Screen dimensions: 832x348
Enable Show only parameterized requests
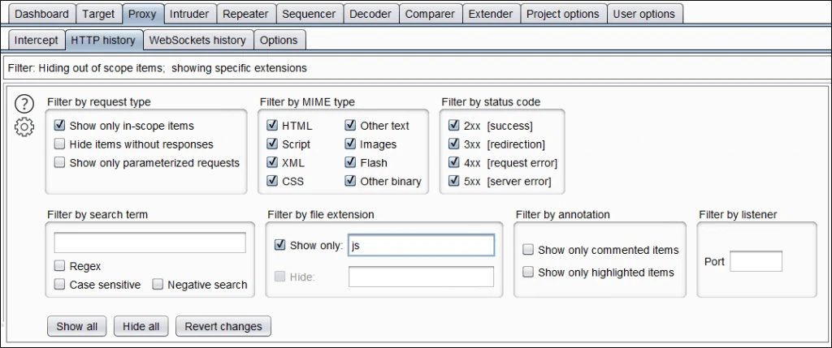coord(60,162)
